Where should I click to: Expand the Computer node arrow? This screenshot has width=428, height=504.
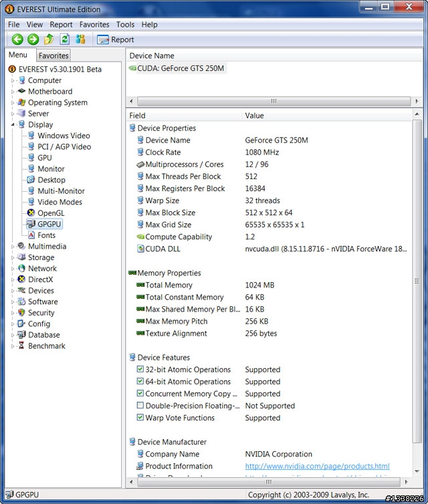click(13, 81)
